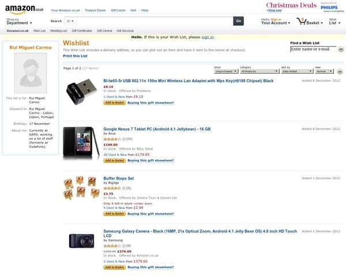Viewport: 346px width, 276px height.
Task: Open the Show Unpurchased dropdown
Action: point(224,71)
